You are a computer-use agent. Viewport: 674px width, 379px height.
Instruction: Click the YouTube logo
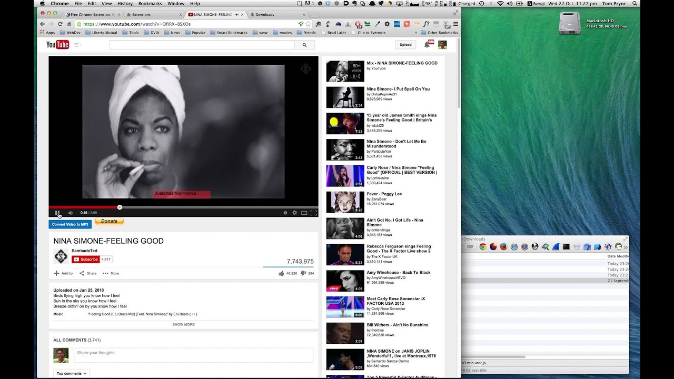point(57,45)
